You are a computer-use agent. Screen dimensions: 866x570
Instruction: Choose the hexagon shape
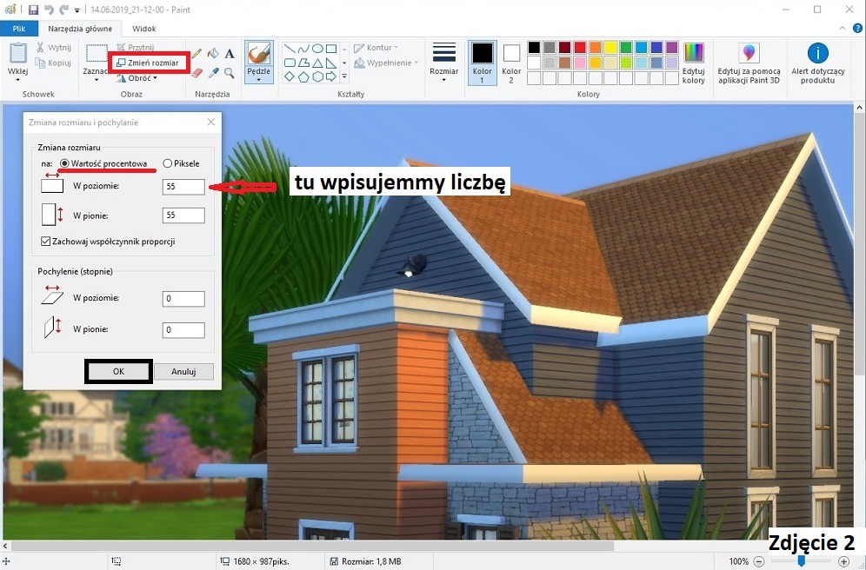coord(317,77)
